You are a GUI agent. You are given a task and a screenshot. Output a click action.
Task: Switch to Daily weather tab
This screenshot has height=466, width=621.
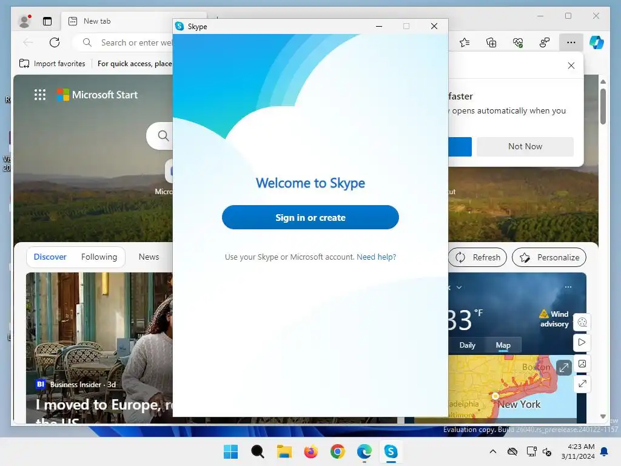467,345
